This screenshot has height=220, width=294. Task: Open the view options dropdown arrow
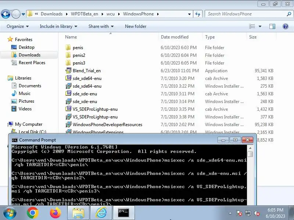pyautogui.click(x=260, y=26)
